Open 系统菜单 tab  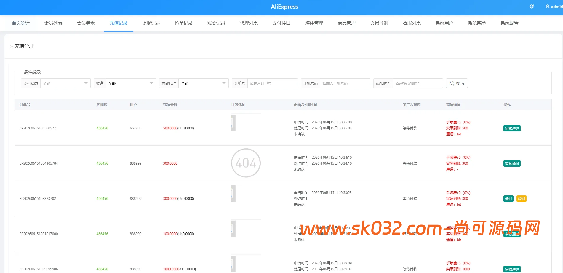coord(477,23)
